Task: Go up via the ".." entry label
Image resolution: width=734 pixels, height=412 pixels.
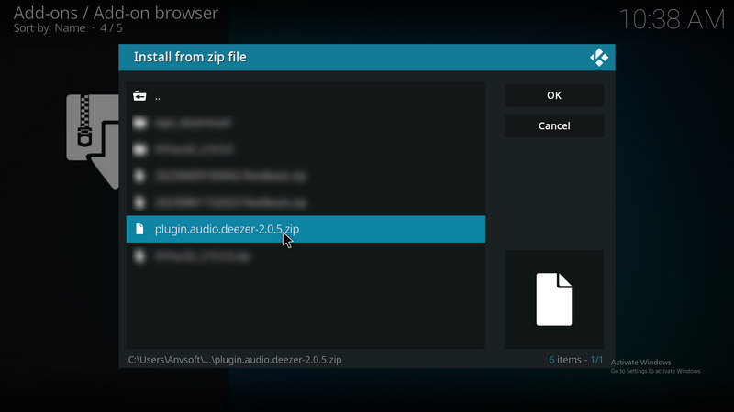Action: (x=158, y=96)
